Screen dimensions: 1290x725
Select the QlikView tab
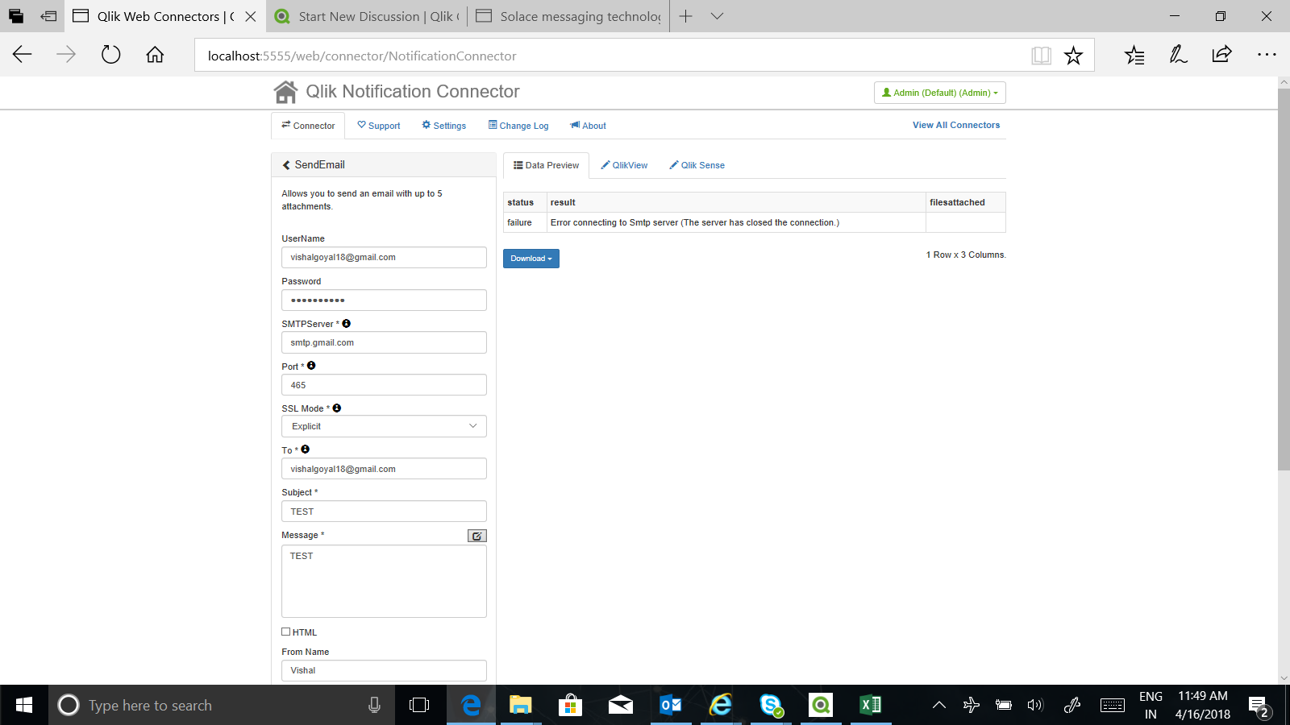click(625, 165)
